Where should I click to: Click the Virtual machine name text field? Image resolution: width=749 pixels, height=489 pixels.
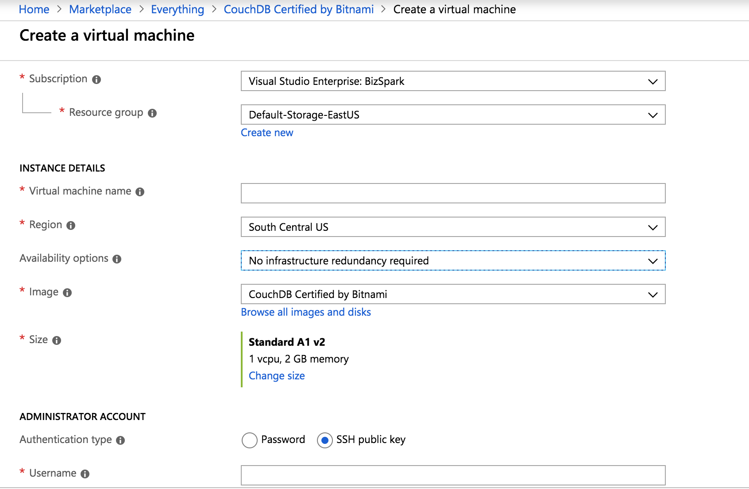[453, 194]
